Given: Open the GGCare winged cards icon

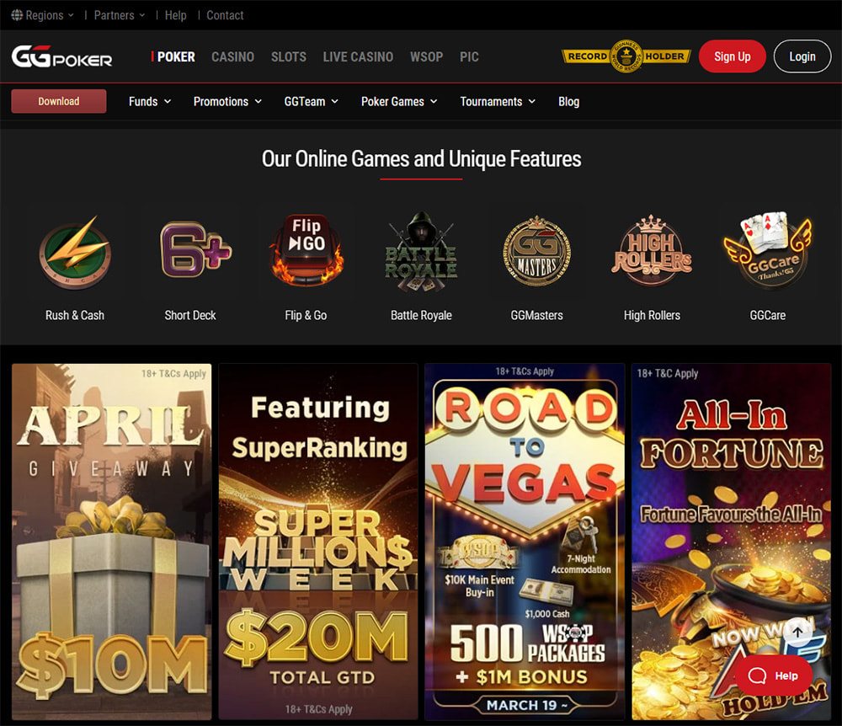Looking at the screenshot, I should (767, 248).
